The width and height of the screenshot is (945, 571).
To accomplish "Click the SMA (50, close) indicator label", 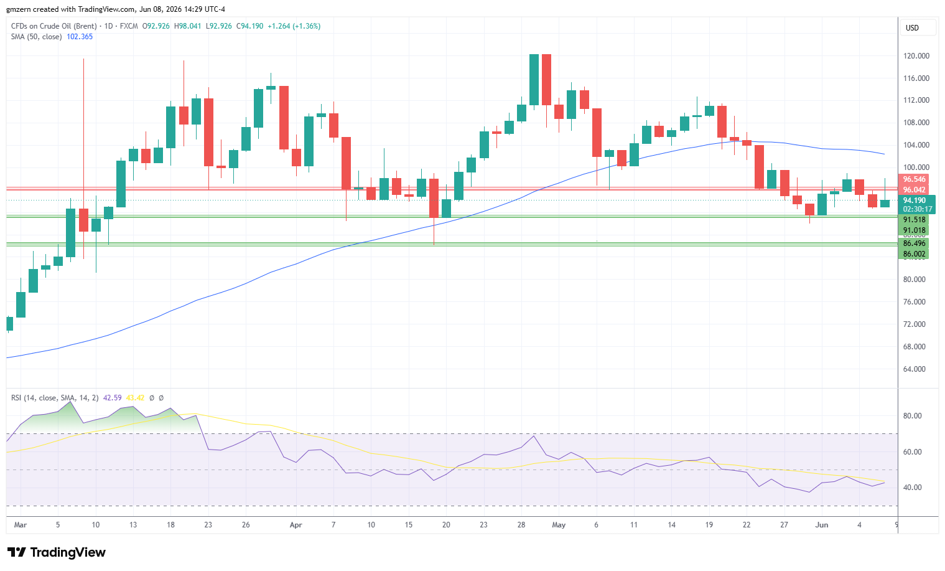I will 36,37.
